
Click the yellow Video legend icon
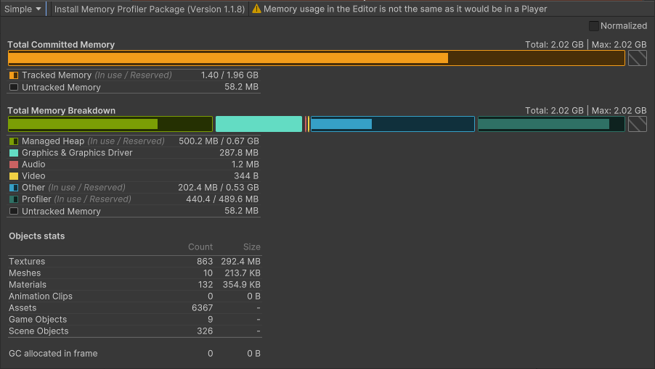coord(14,176)
